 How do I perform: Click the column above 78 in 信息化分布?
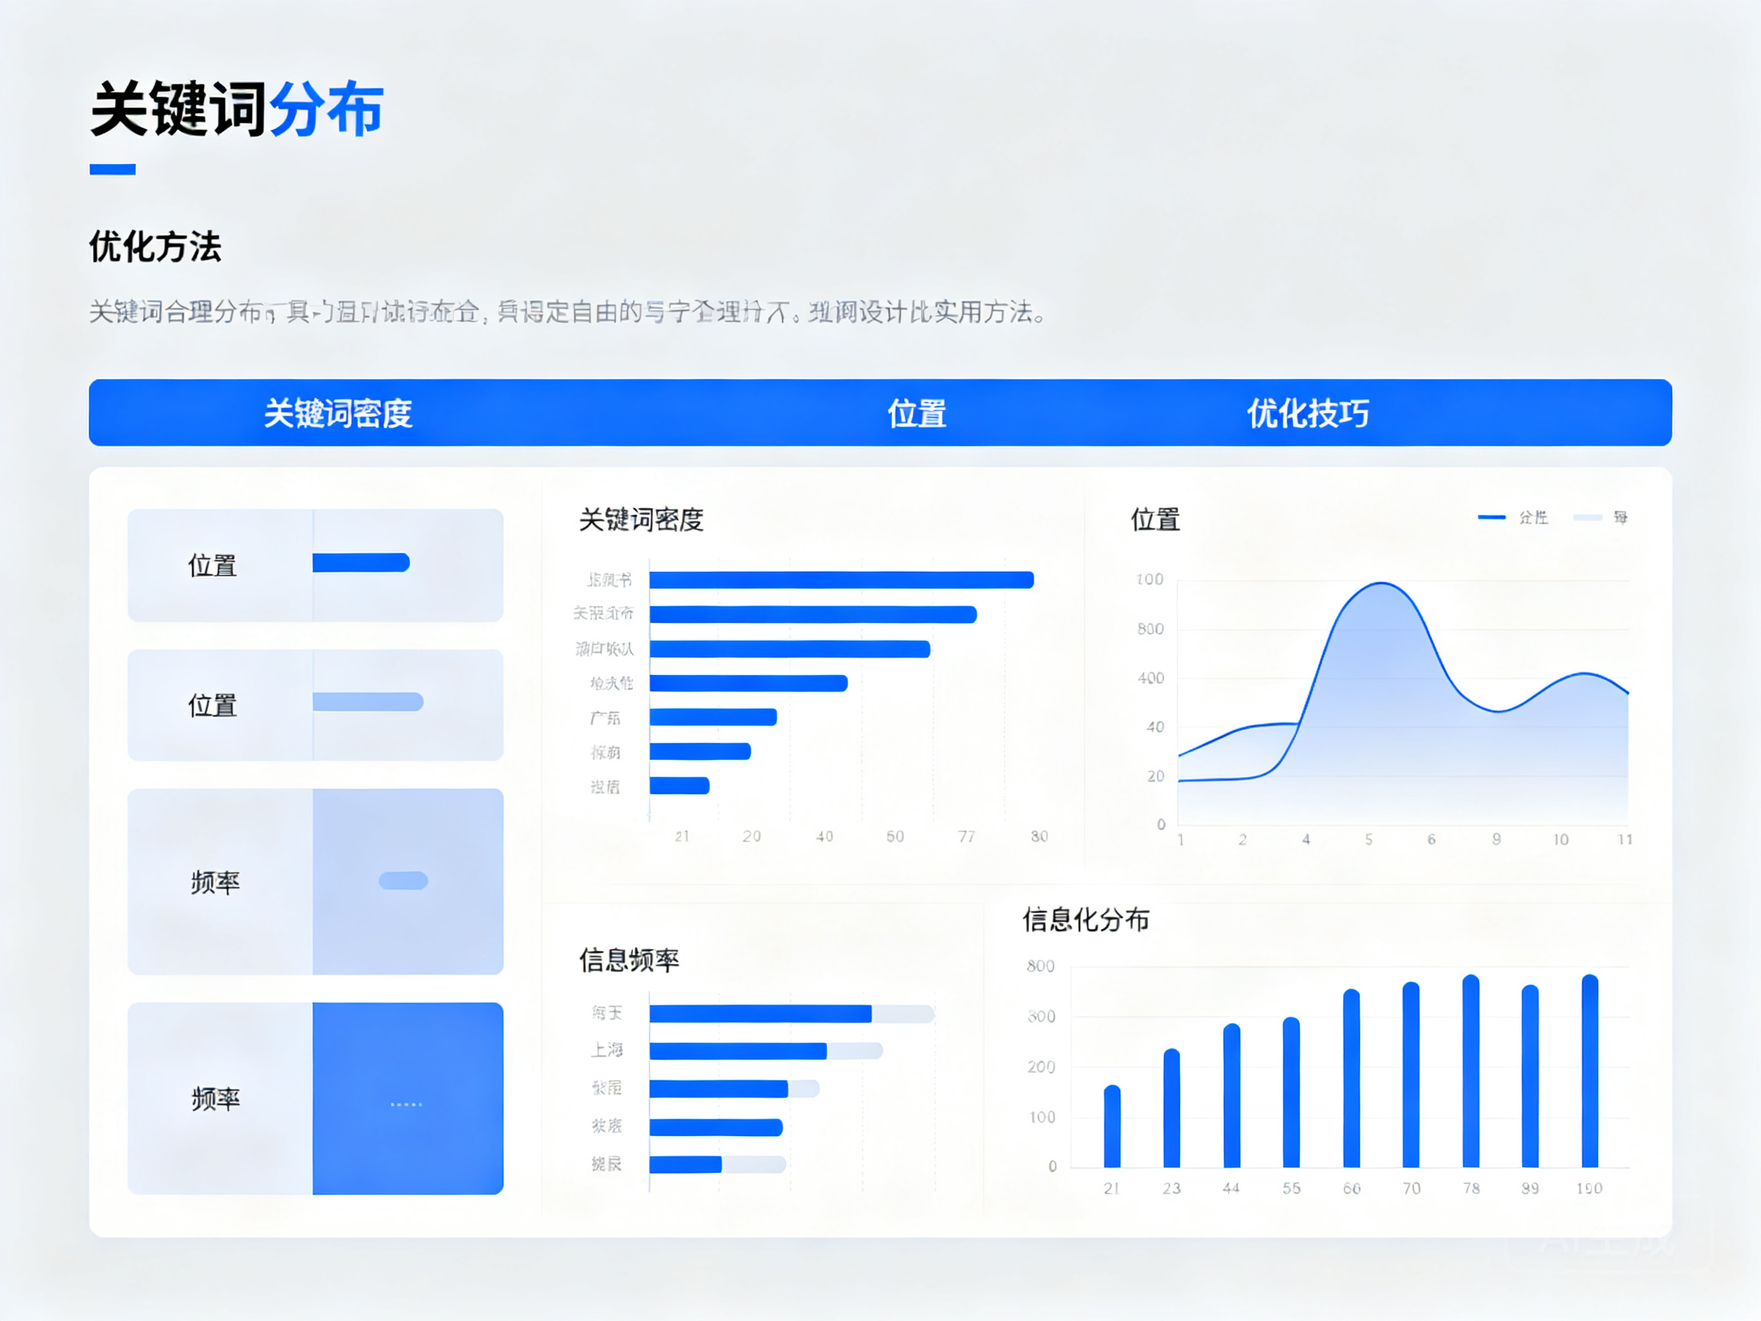coord(1471,1071)
